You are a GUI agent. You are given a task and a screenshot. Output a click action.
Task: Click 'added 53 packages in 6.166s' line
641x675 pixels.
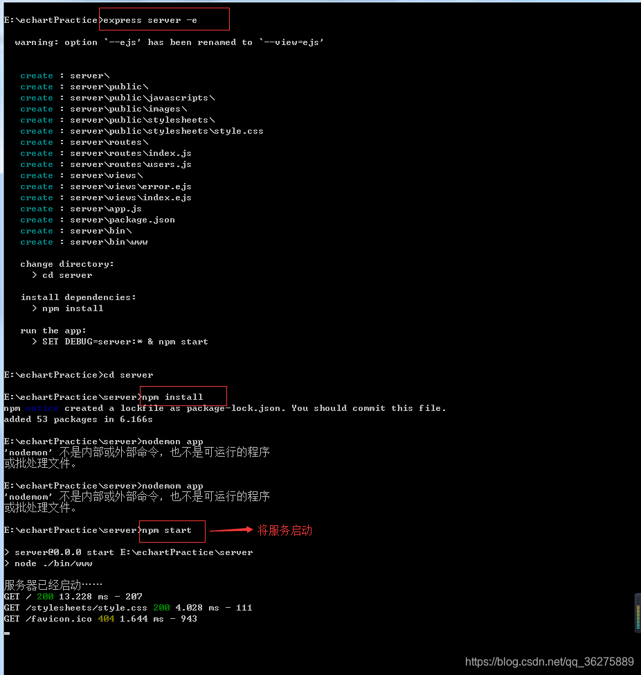pos(78,419)
